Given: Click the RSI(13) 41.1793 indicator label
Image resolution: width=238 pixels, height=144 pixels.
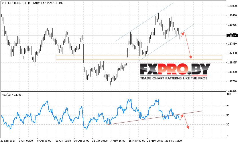Looking at the screenshot, I should 11,95.
